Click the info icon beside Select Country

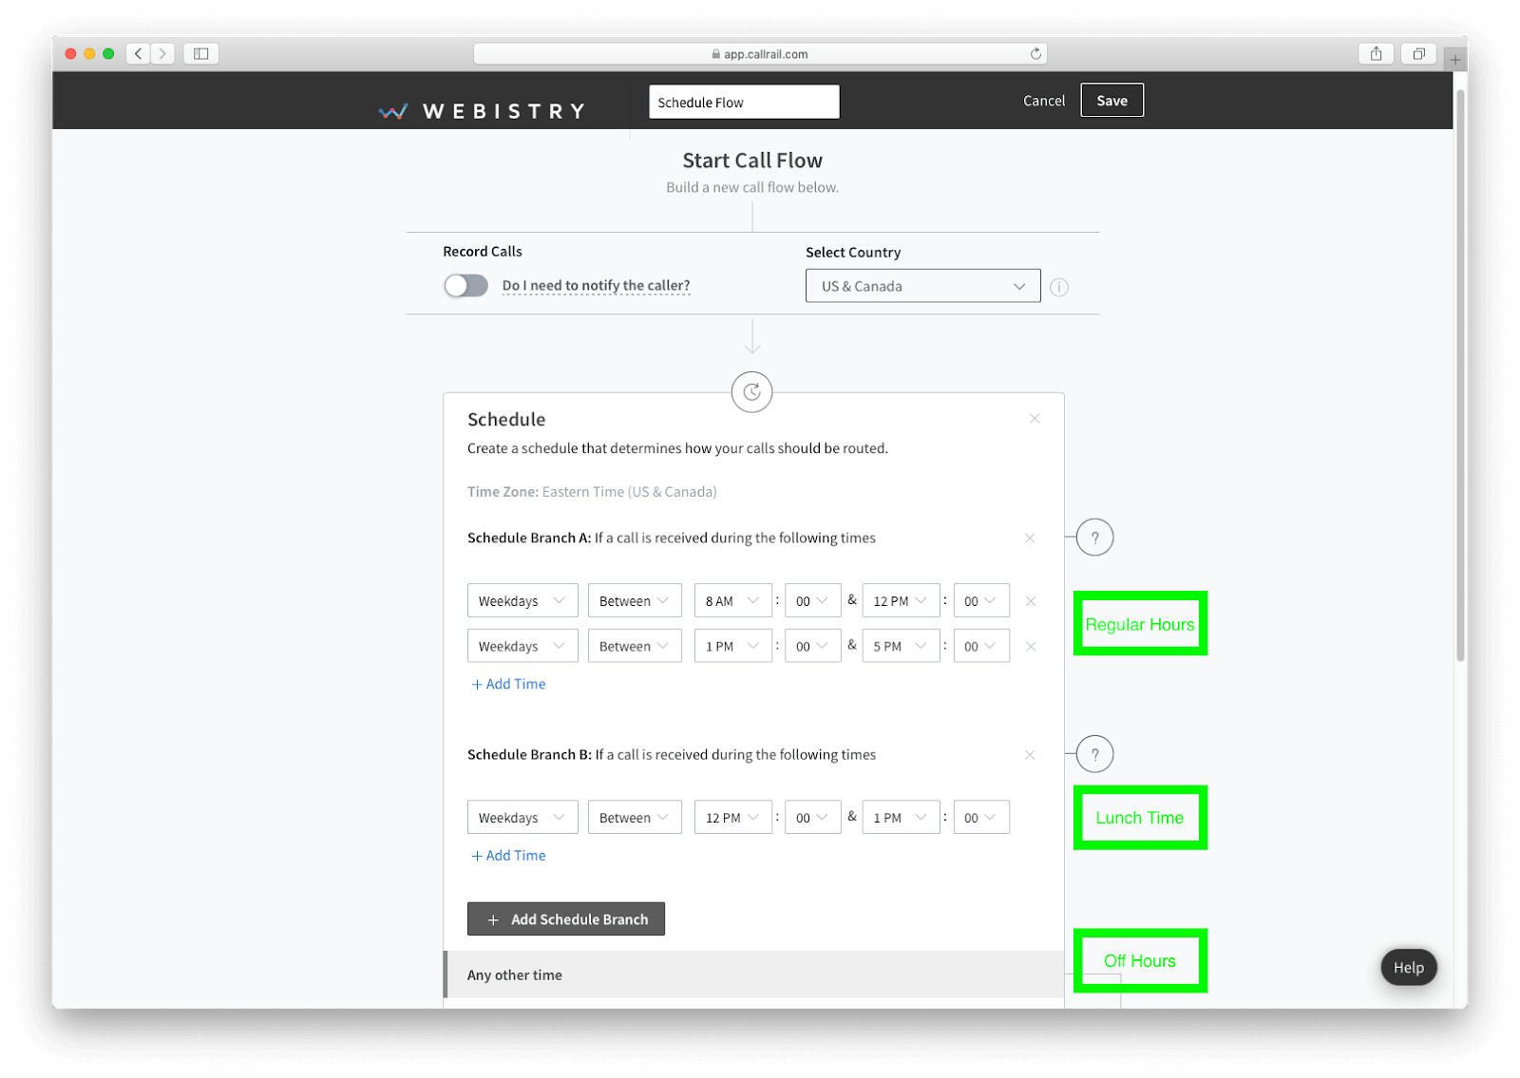click(1059, 287)
